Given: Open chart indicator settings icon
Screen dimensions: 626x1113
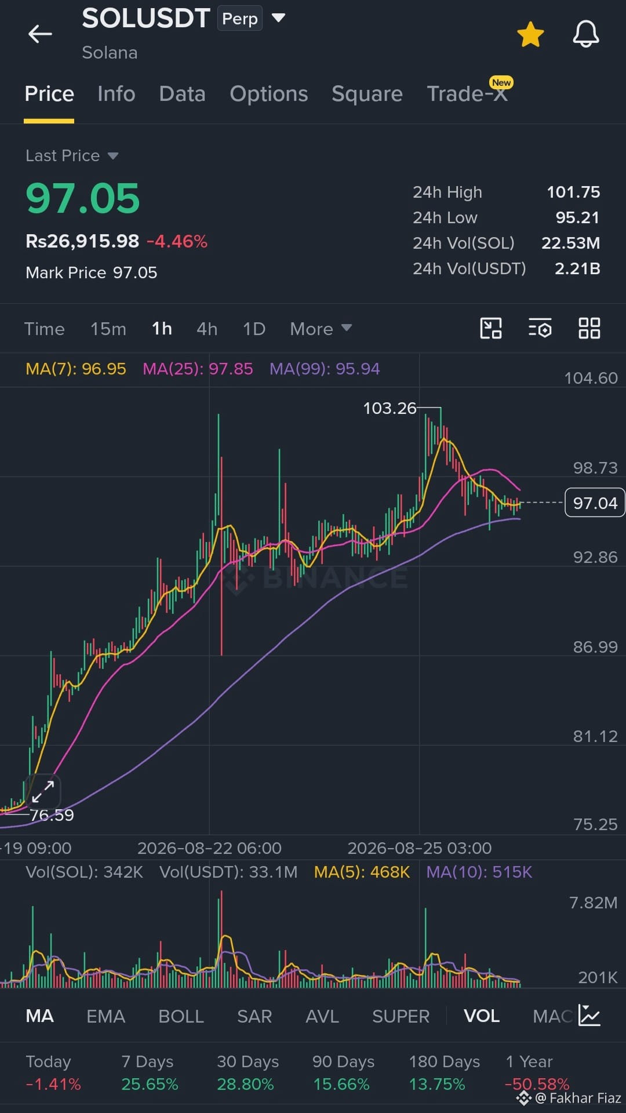Looking at the screenshot, I should (x=540, y=328).
